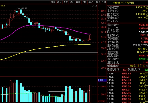Select the 昨日收盘 value 4309.37

[x=143, y=32]
